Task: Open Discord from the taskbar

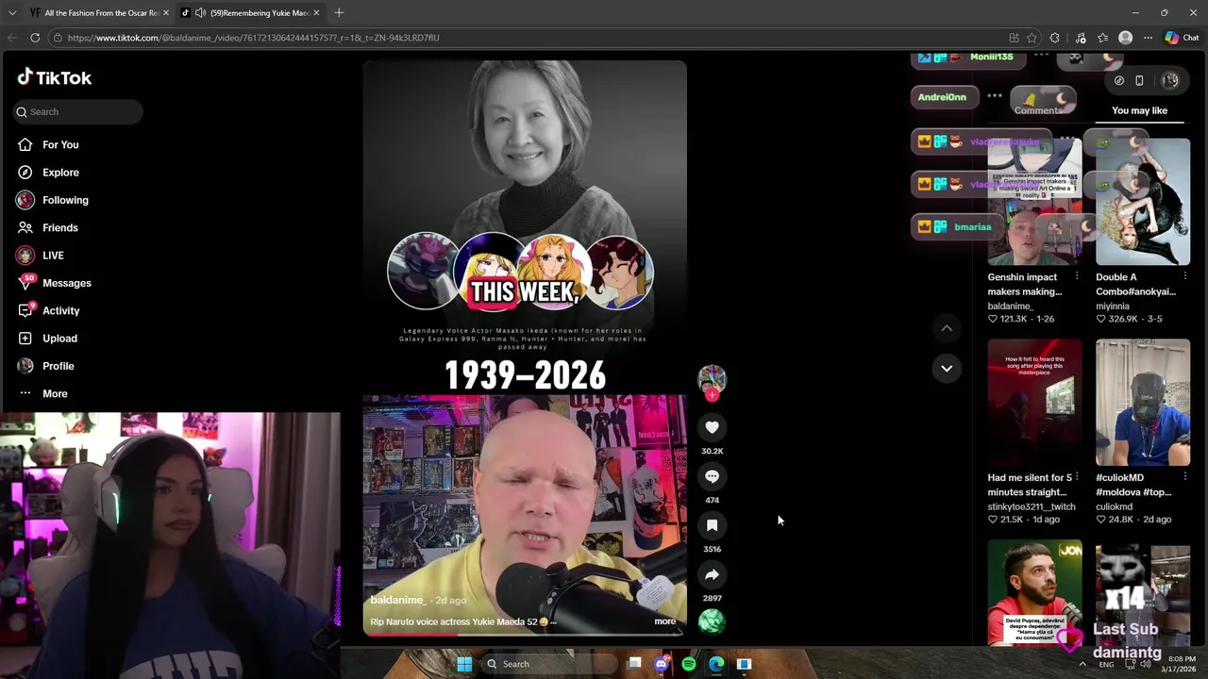Action: [x=662, y=664]
